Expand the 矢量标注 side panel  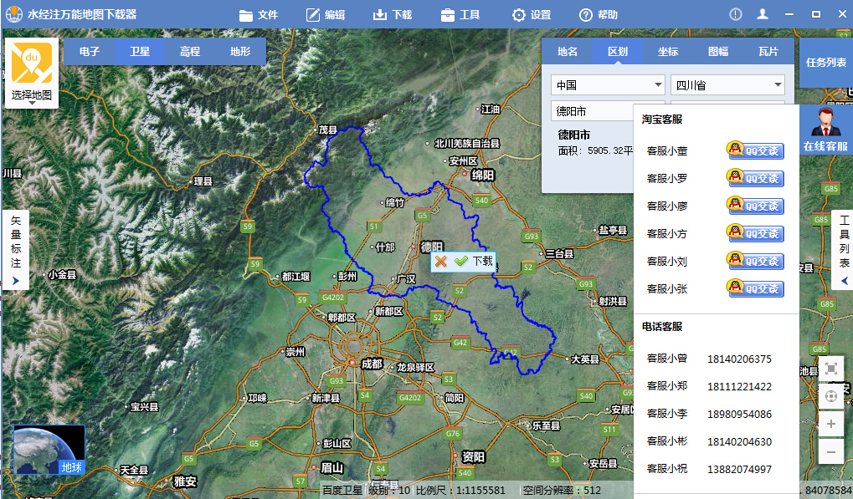coord(16,250)
